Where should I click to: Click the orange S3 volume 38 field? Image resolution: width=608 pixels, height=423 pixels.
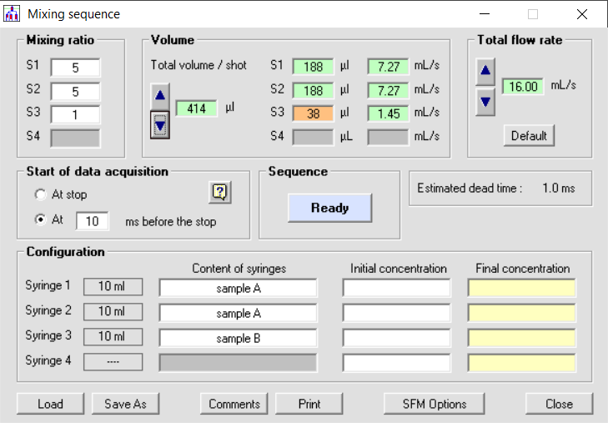[313, 113]
